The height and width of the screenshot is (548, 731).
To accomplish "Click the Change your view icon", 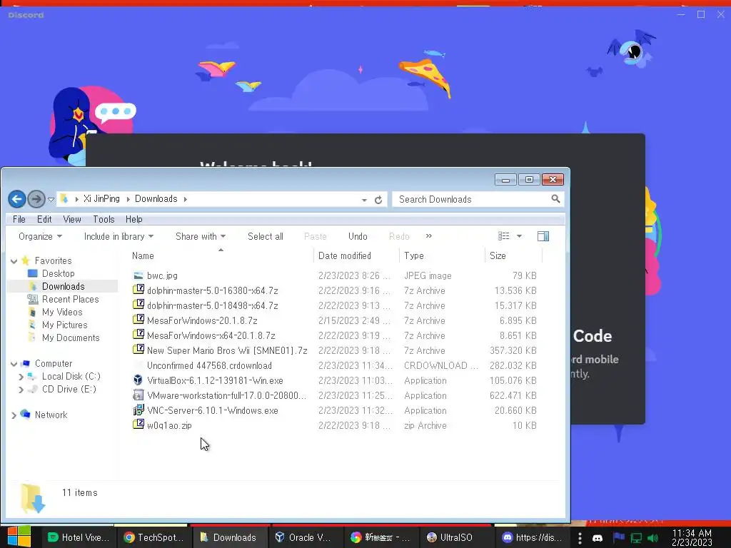I will (503, 236).
